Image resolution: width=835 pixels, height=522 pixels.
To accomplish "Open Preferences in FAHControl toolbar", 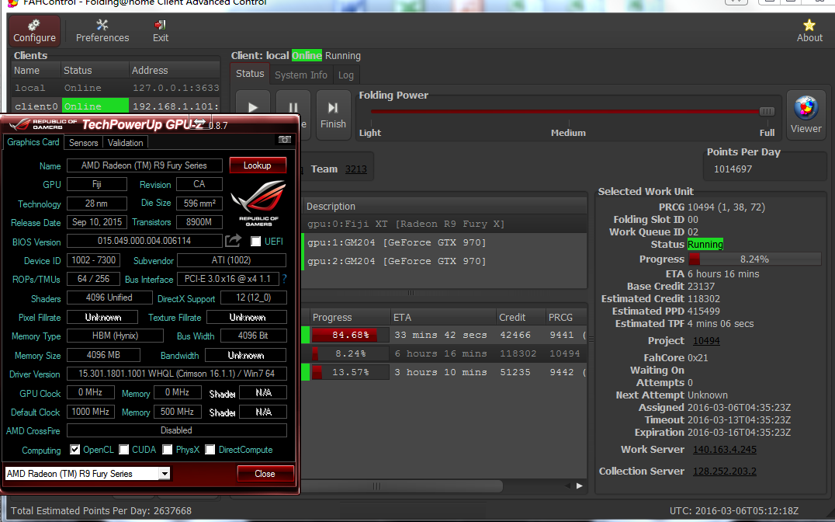I will coord(102,31).
